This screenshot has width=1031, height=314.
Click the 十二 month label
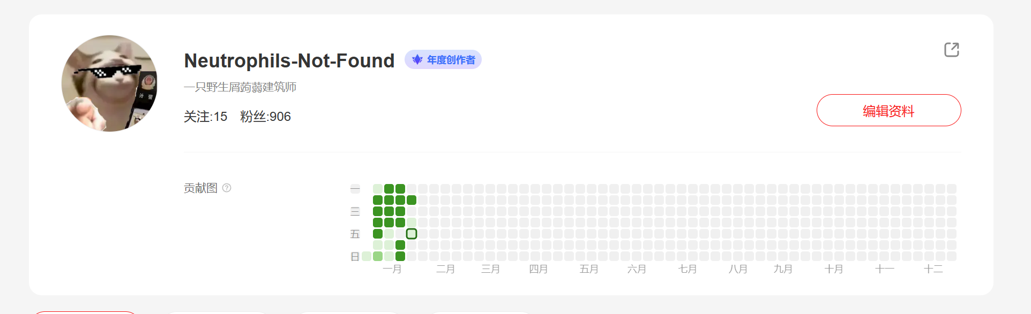pos(933,269)
